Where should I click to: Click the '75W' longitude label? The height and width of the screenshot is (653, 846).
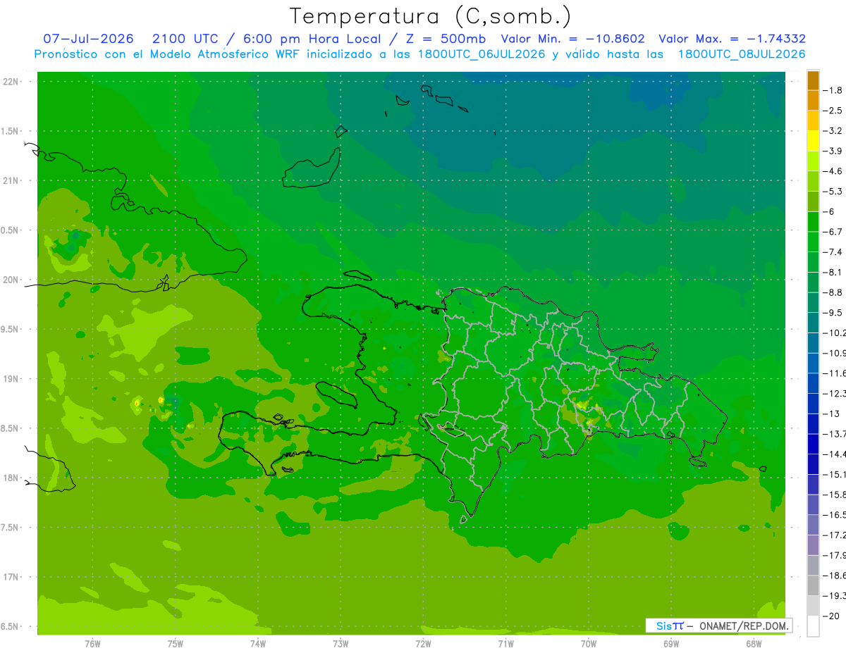pos(176,644)
